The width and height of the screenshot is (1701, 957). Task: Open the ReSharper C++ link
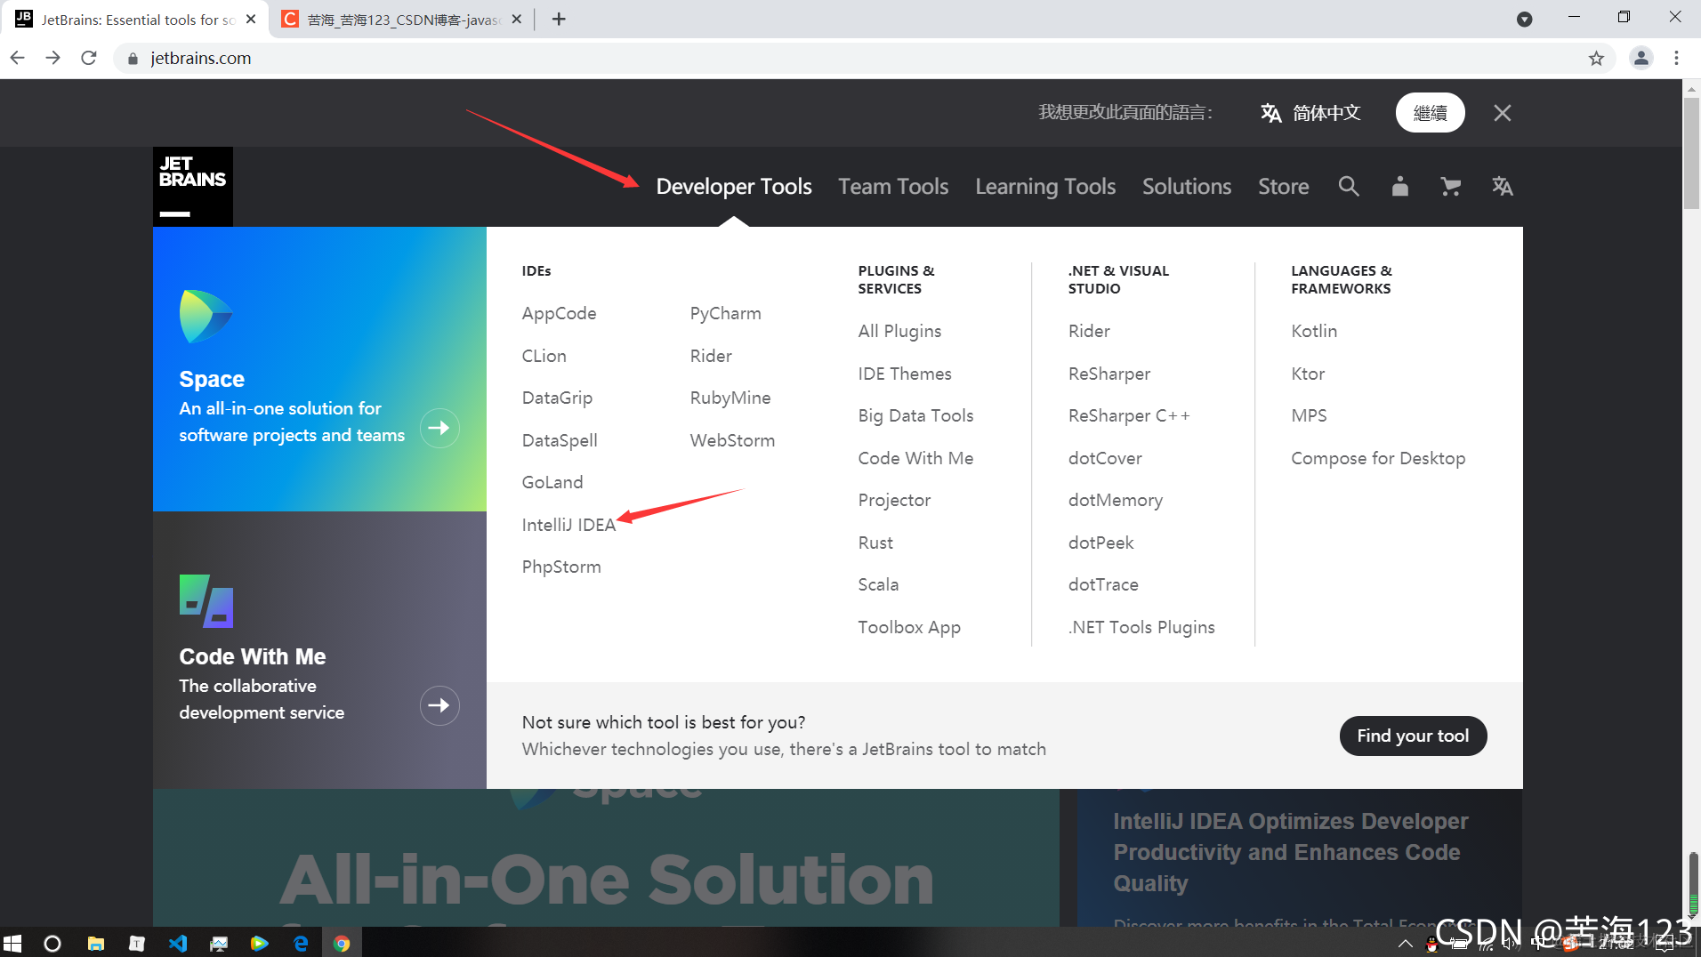point(1129,415)
